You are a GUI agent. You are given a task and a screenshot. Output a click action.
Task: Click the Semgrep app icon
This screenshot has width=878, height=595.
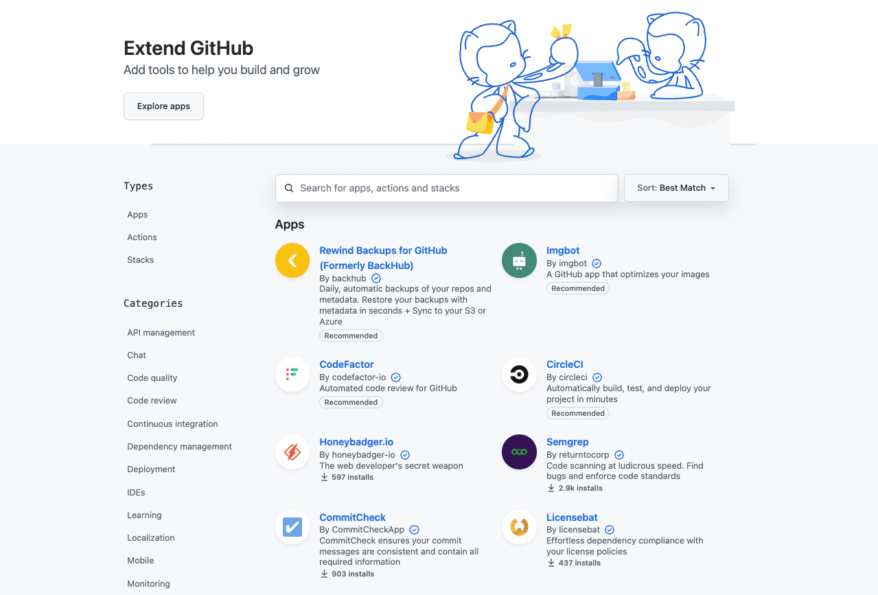[519, 452]
